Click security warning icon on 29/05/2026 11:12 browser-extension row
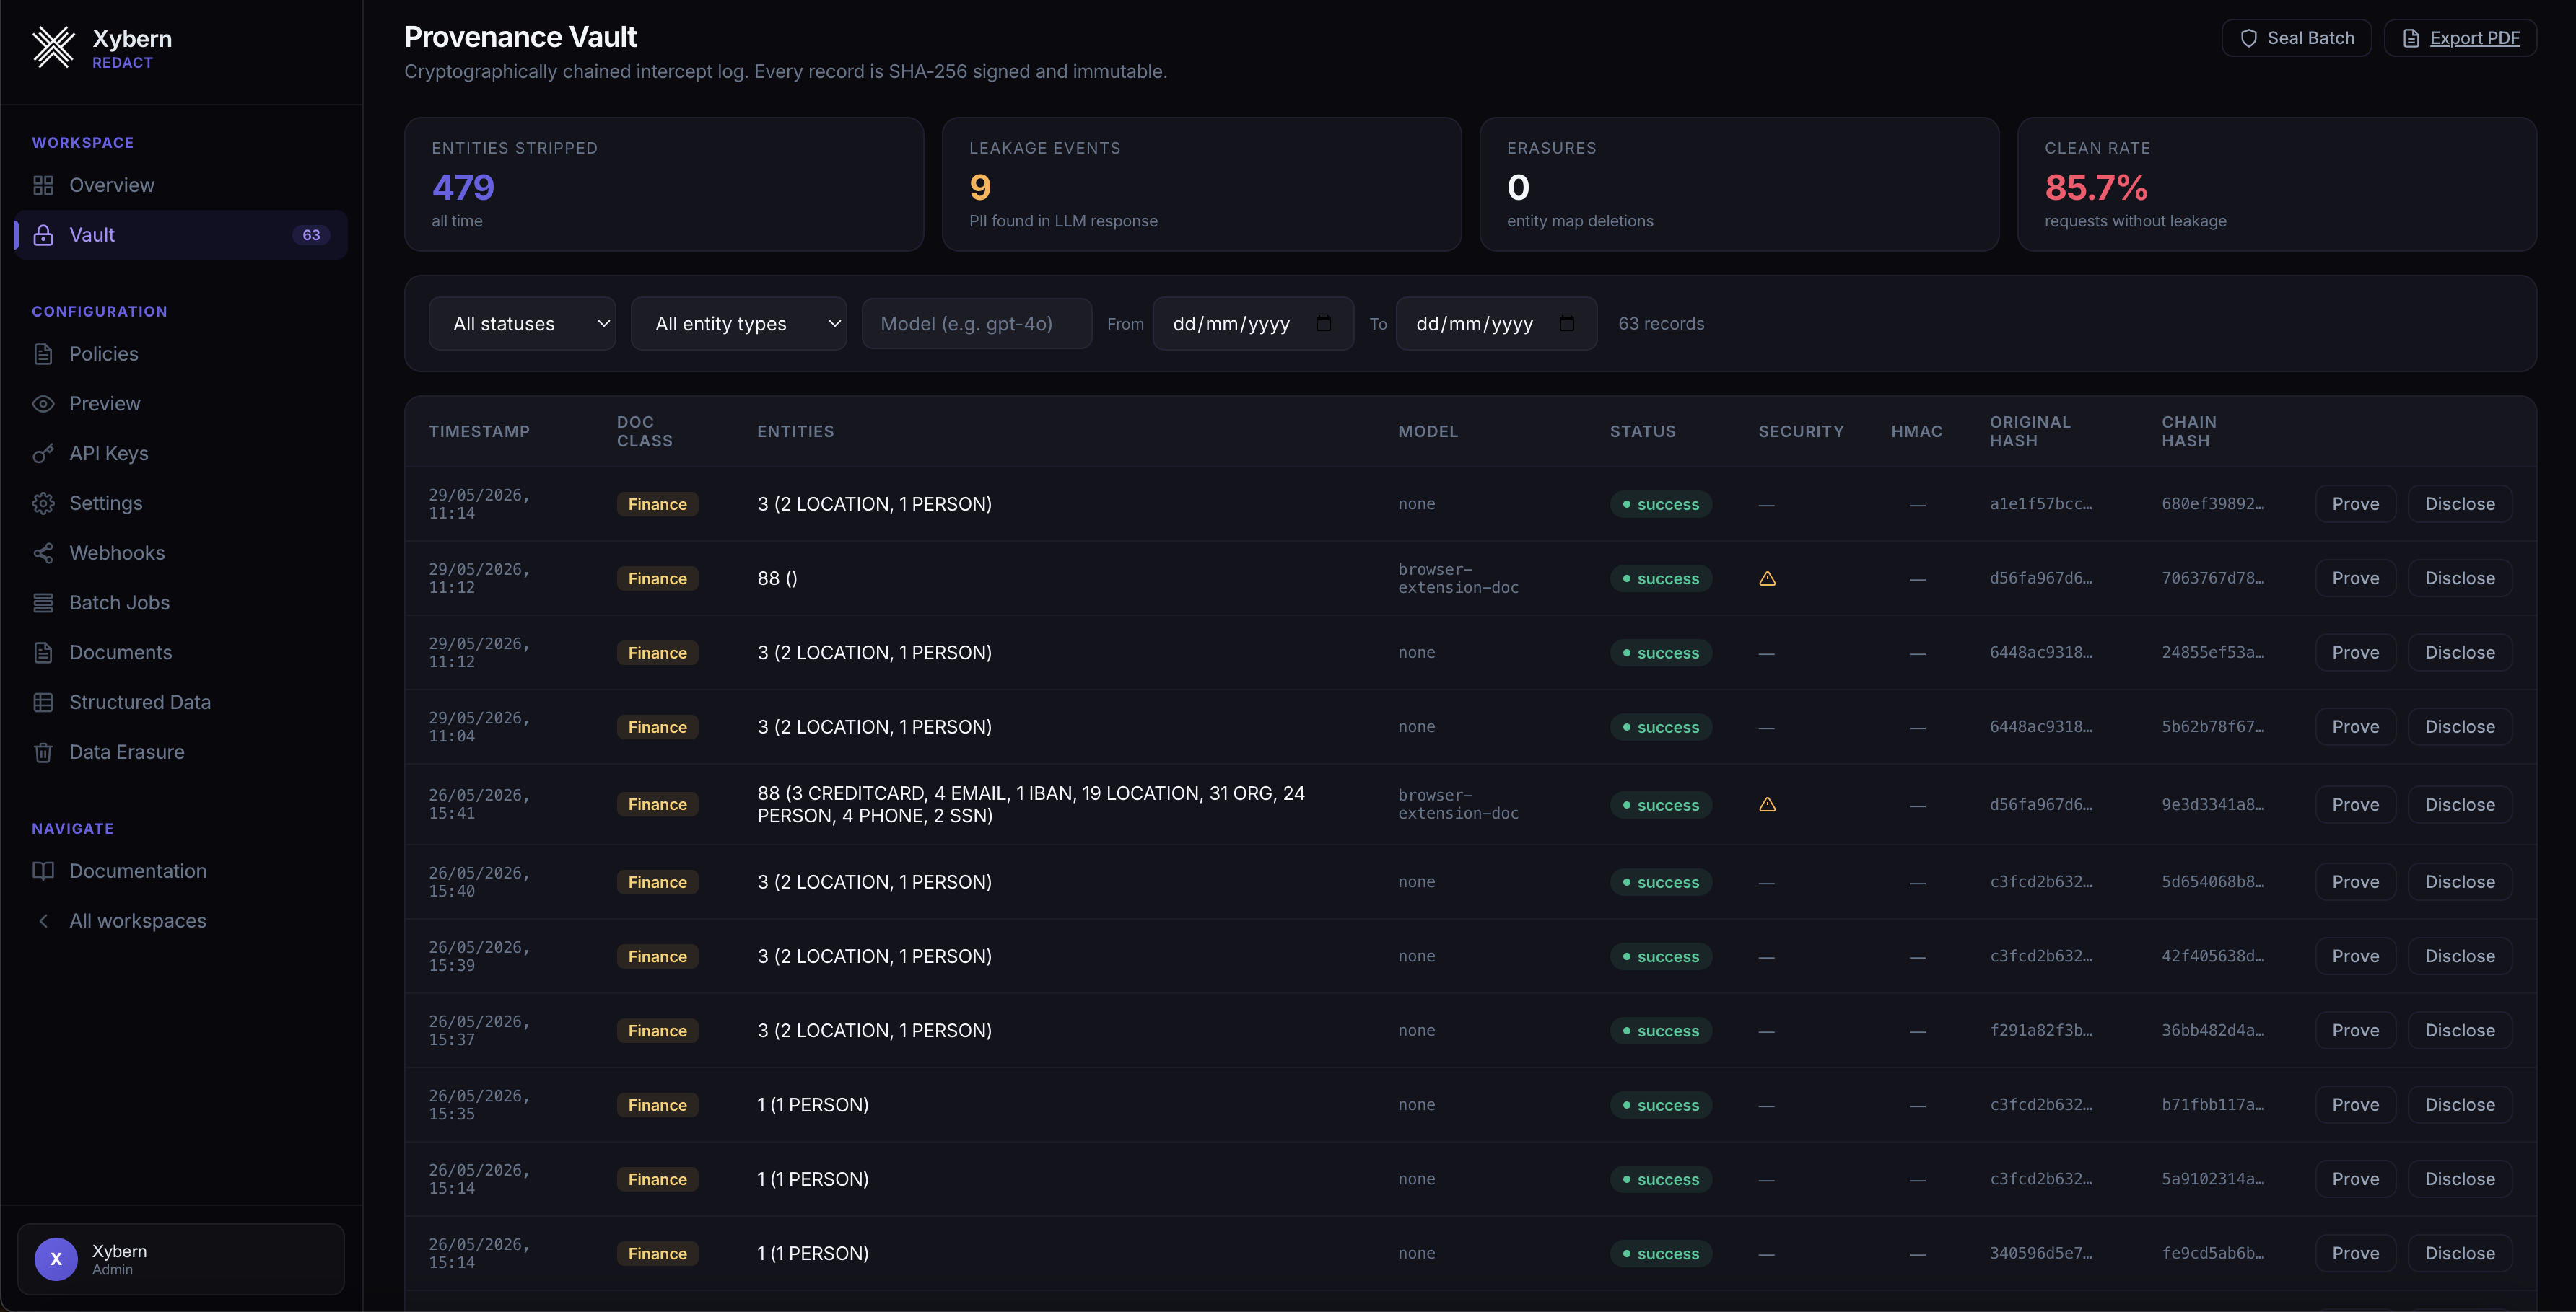This screenshot has height=1312, width=2576. pyautogui.click(x=1767, y=578)
